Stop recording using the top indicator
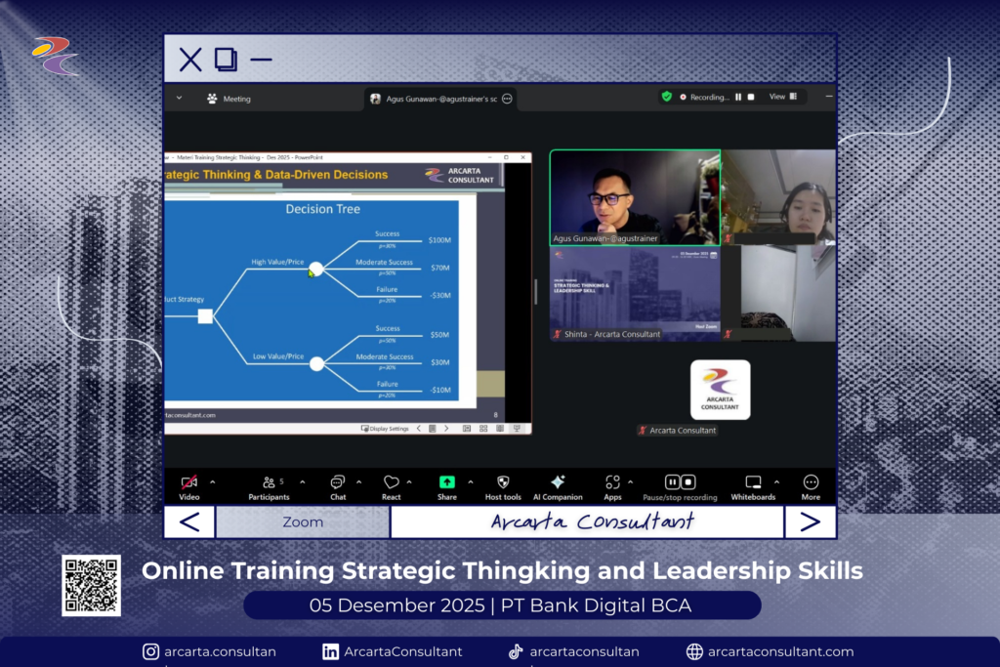 click(x=751, y=98)
